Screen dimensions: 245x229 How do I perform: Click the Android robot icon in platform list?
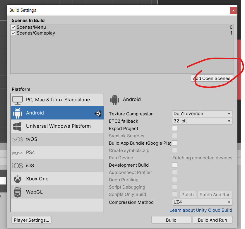click(x=18, y=113)
